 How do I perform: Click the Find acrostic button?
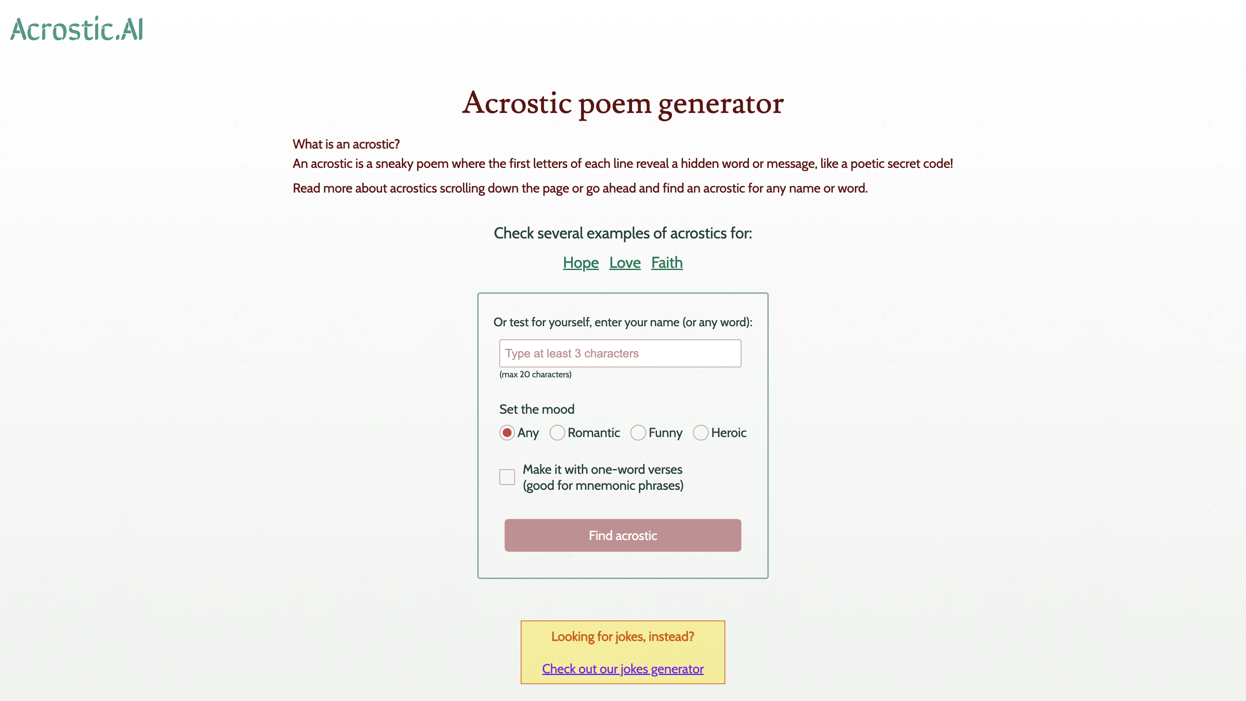623,536
